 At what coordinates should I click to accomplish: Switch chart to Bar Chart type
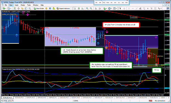pyautogui.click(x=75, y=8)
